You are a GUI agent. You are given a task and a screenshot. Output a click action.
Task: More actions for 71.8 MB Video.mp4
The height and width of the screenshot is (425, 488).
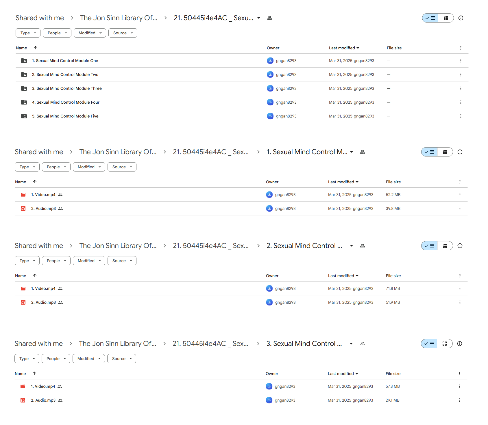pyautogui.click(x=460, y=288)
